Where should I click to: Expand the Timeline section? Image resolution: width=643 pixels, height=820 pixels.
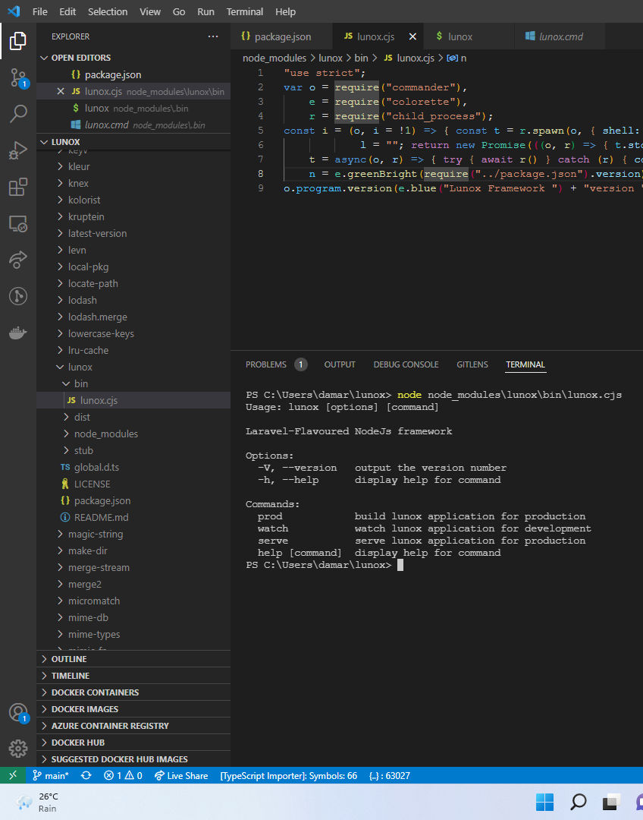pos(133,676)
